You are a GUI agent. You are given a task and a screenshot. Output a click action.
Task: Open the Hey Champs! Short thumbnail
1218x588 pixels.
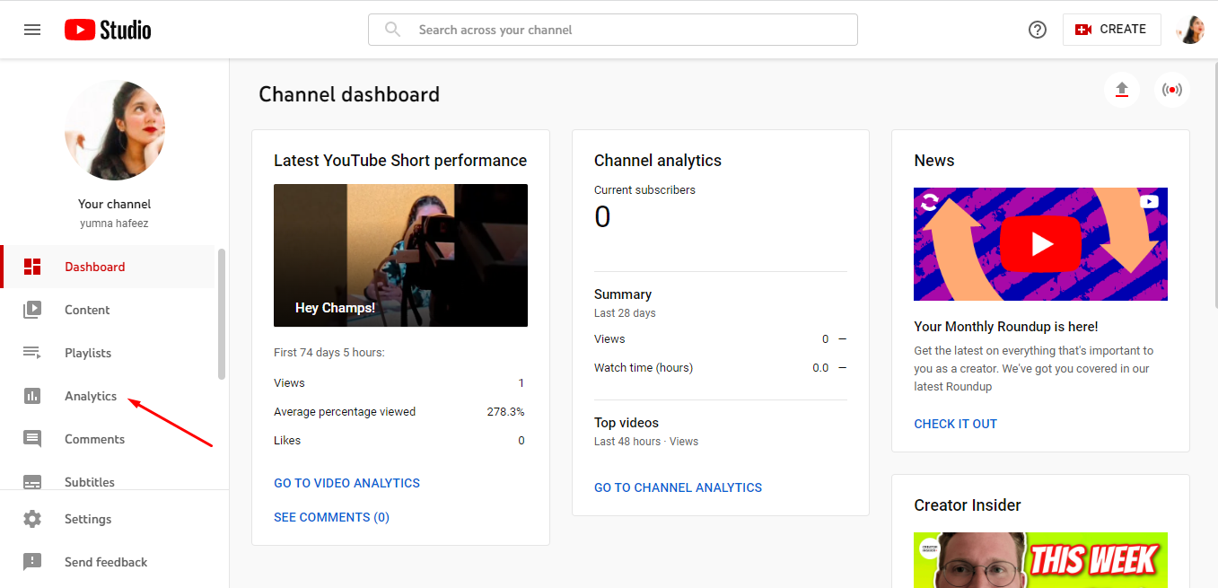coord(400,255)
